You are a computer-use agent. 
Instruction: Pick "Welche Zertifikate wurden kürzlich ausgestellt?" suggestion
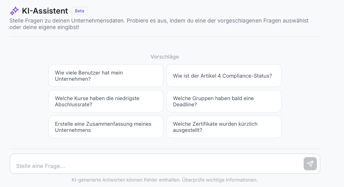point(224,127)
